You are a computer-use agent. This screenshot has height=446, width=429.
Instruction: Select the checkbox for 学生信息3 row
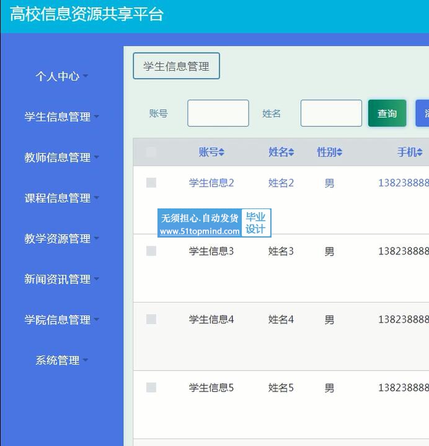click(151, 251)
